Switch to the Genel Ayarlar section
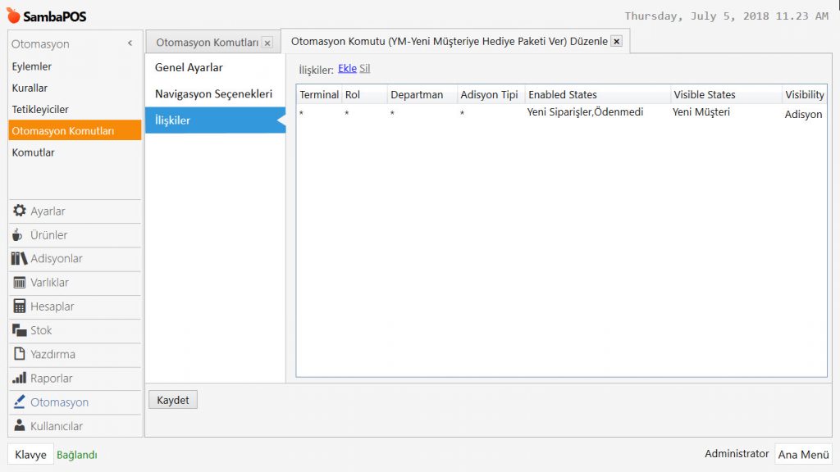 click(x=189, y=67)
